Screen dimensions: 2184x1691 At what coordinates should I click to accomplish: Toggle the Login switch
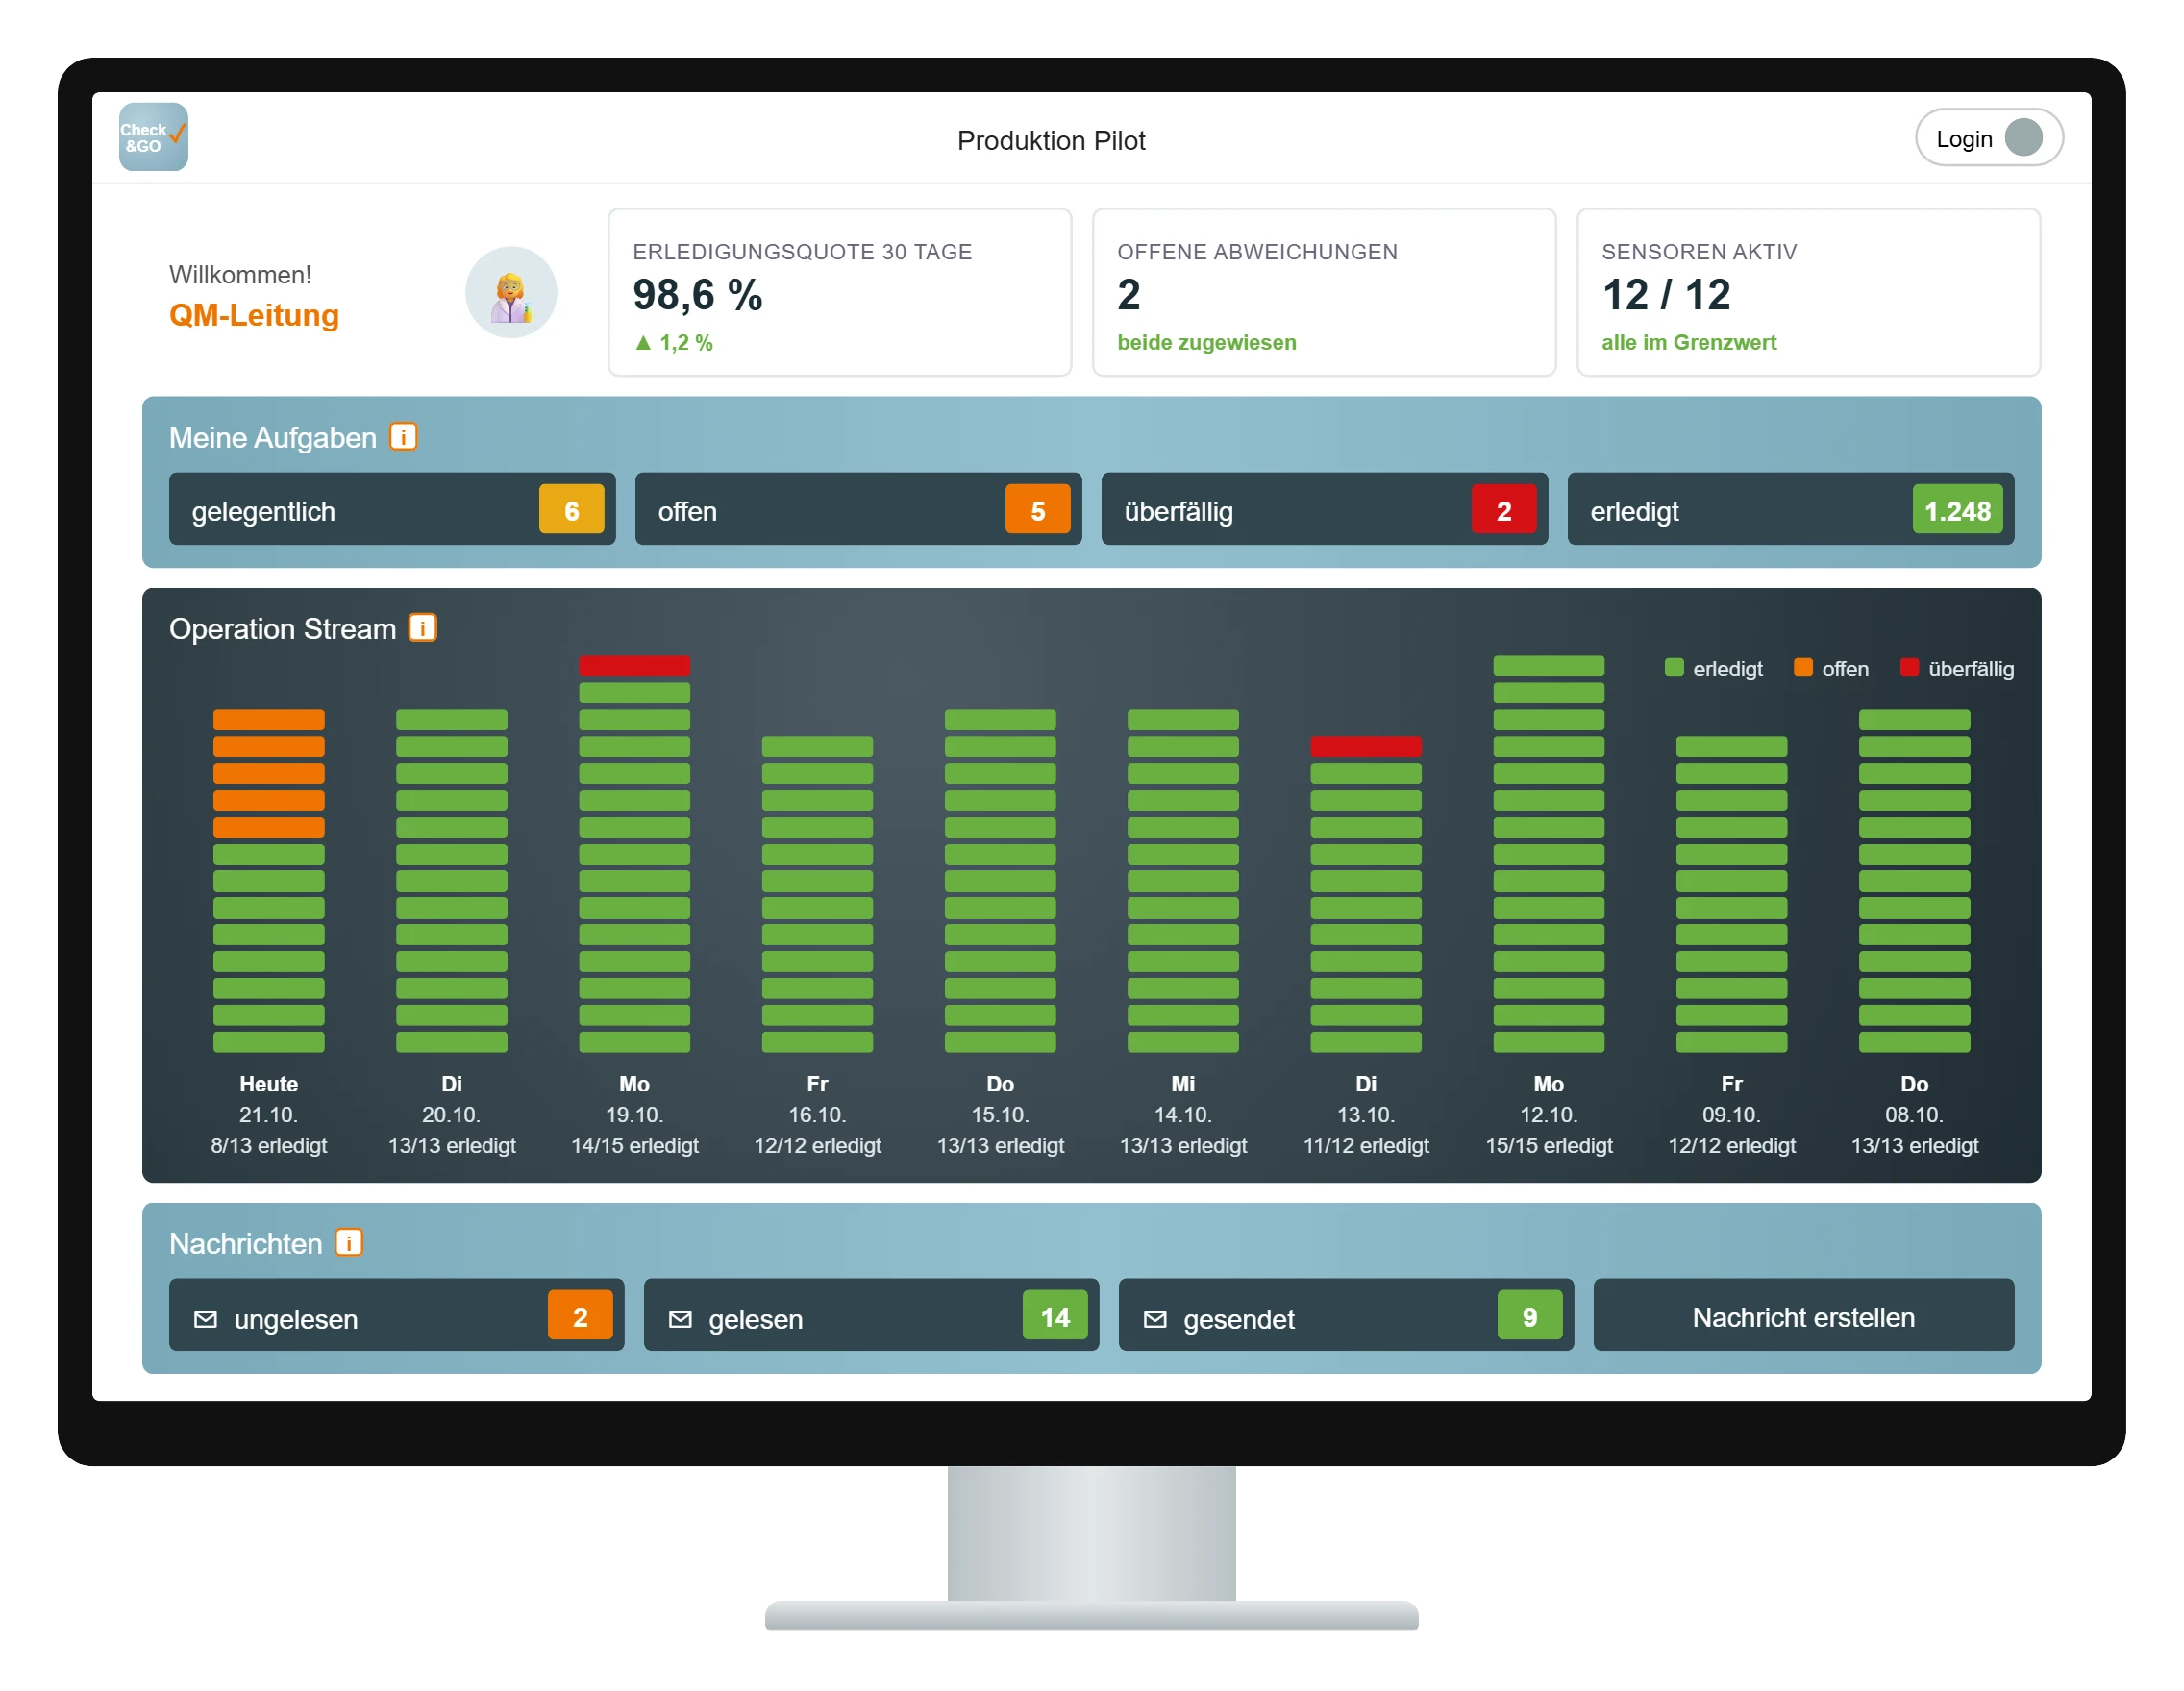1989,138
